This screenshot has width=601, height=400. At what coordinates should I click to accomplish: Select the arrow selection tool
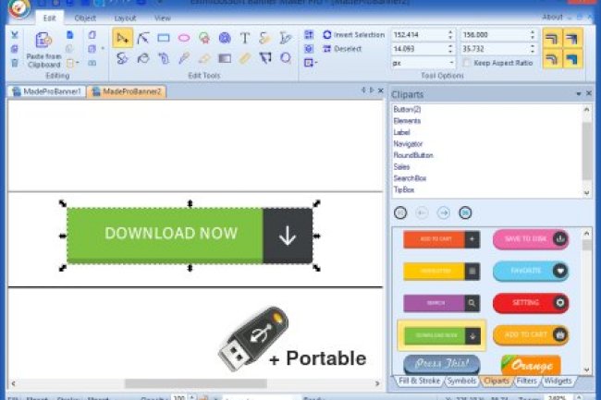tap(122, 38)
